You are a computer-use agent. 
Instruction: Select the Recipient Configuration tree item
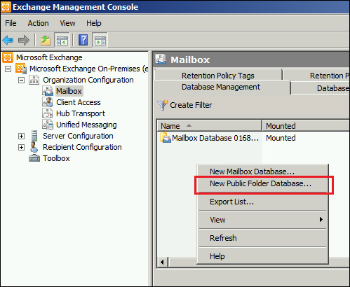(82, 147)
